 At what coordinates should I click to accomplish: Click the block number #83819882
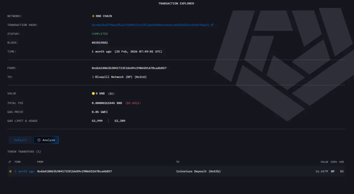coord(100,43)
